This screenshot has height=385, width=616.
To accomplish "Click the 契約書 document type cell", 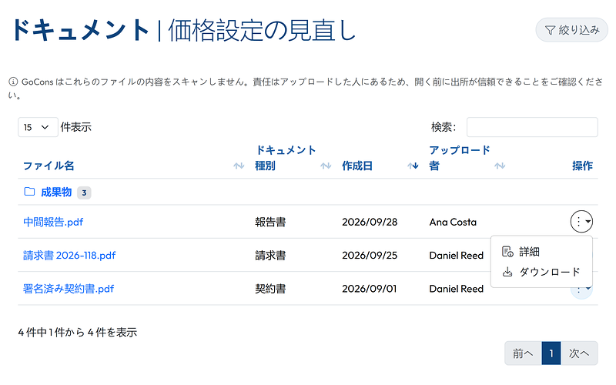I will tap(270, 289).
